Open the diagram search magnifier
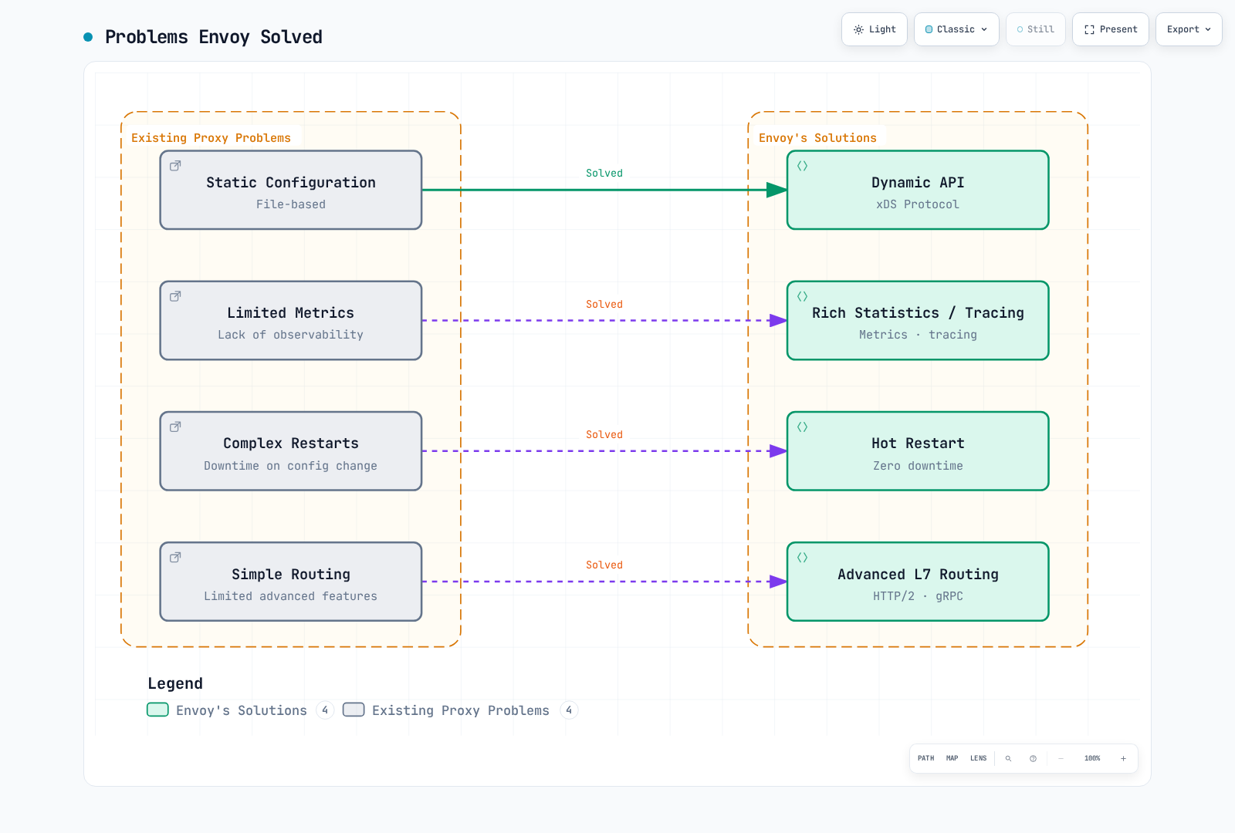 pos(1008,758)
